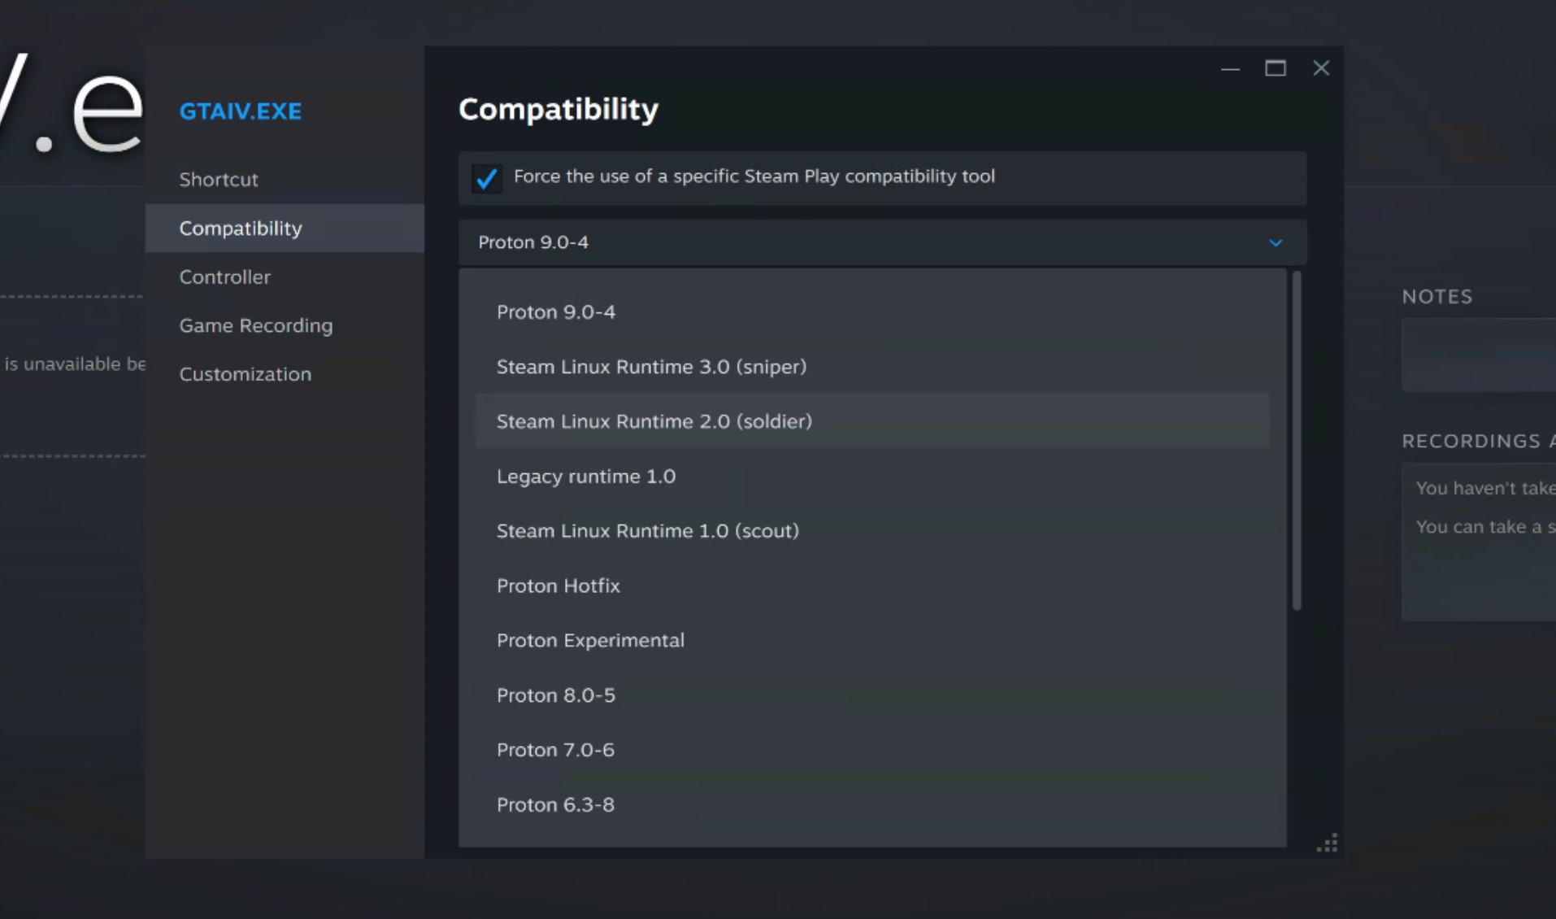Select Steam Linux Runtime 3.0 (sniper) option

[x=651, y=367]
